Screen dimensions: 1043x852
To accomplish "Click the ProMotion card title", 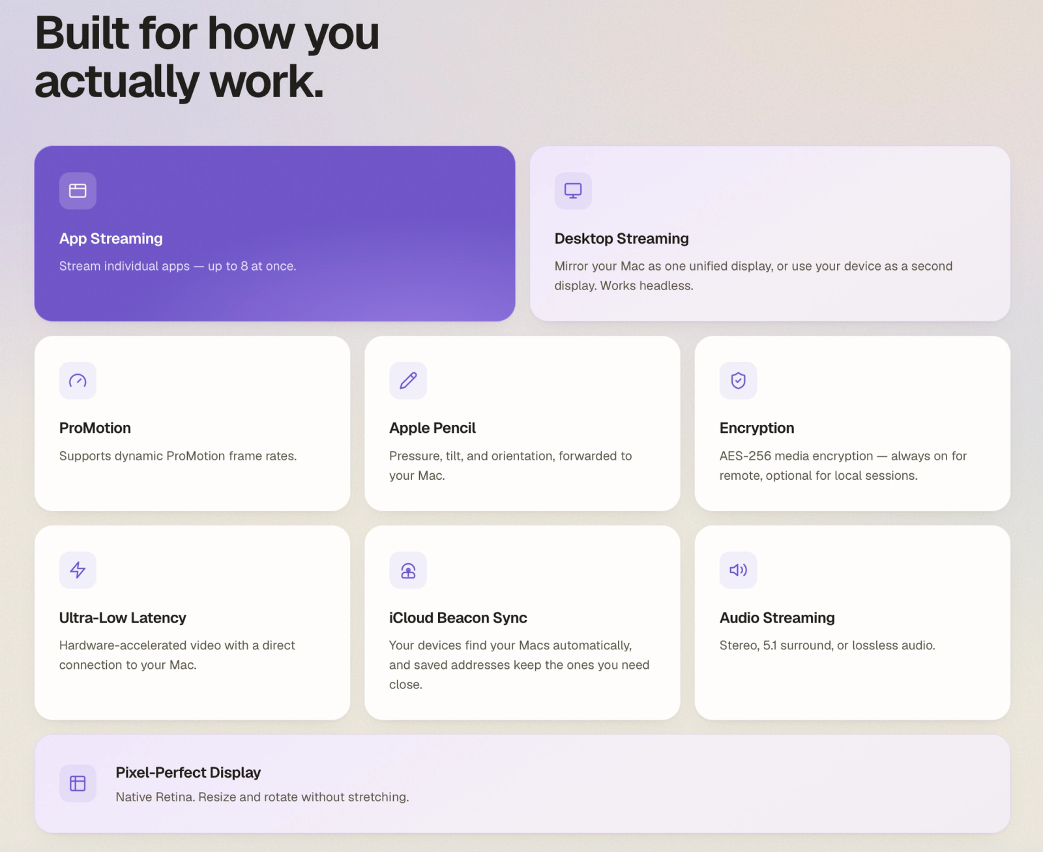I will pos(95,428).
